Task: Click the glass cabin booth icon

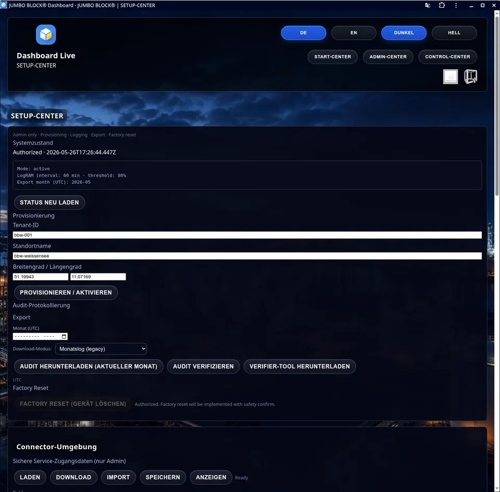Action: [470, 77]
